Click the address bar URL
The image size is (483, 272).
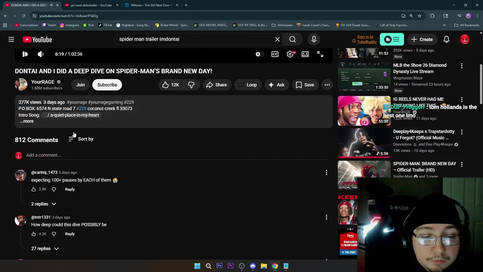tap(68, 16)
